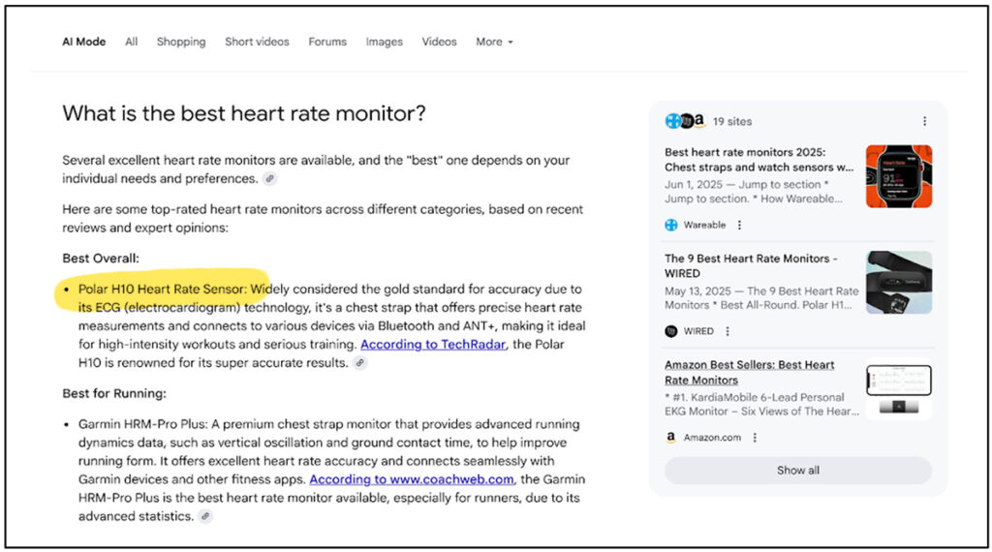This screenshot has width=992, height=552.
Task: Click the link icon after Garmin HRM-Pro description
Action: [205, 516]
